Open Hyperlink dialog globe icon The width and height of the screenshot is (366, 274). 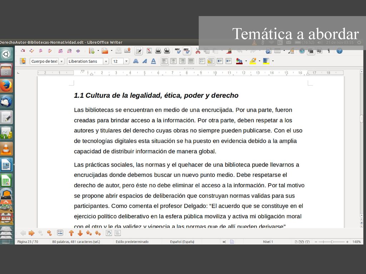click(268, 51)
